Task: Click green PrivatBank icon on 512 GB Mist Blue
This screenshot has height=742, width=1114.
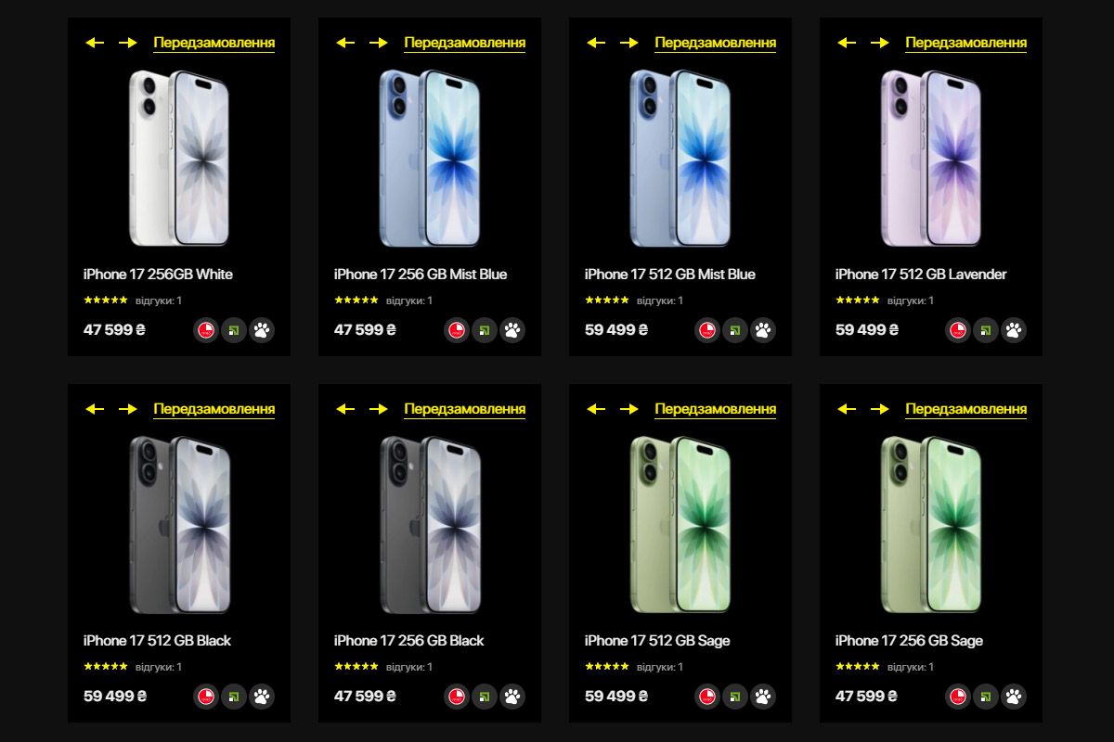Action: [735, 330]
